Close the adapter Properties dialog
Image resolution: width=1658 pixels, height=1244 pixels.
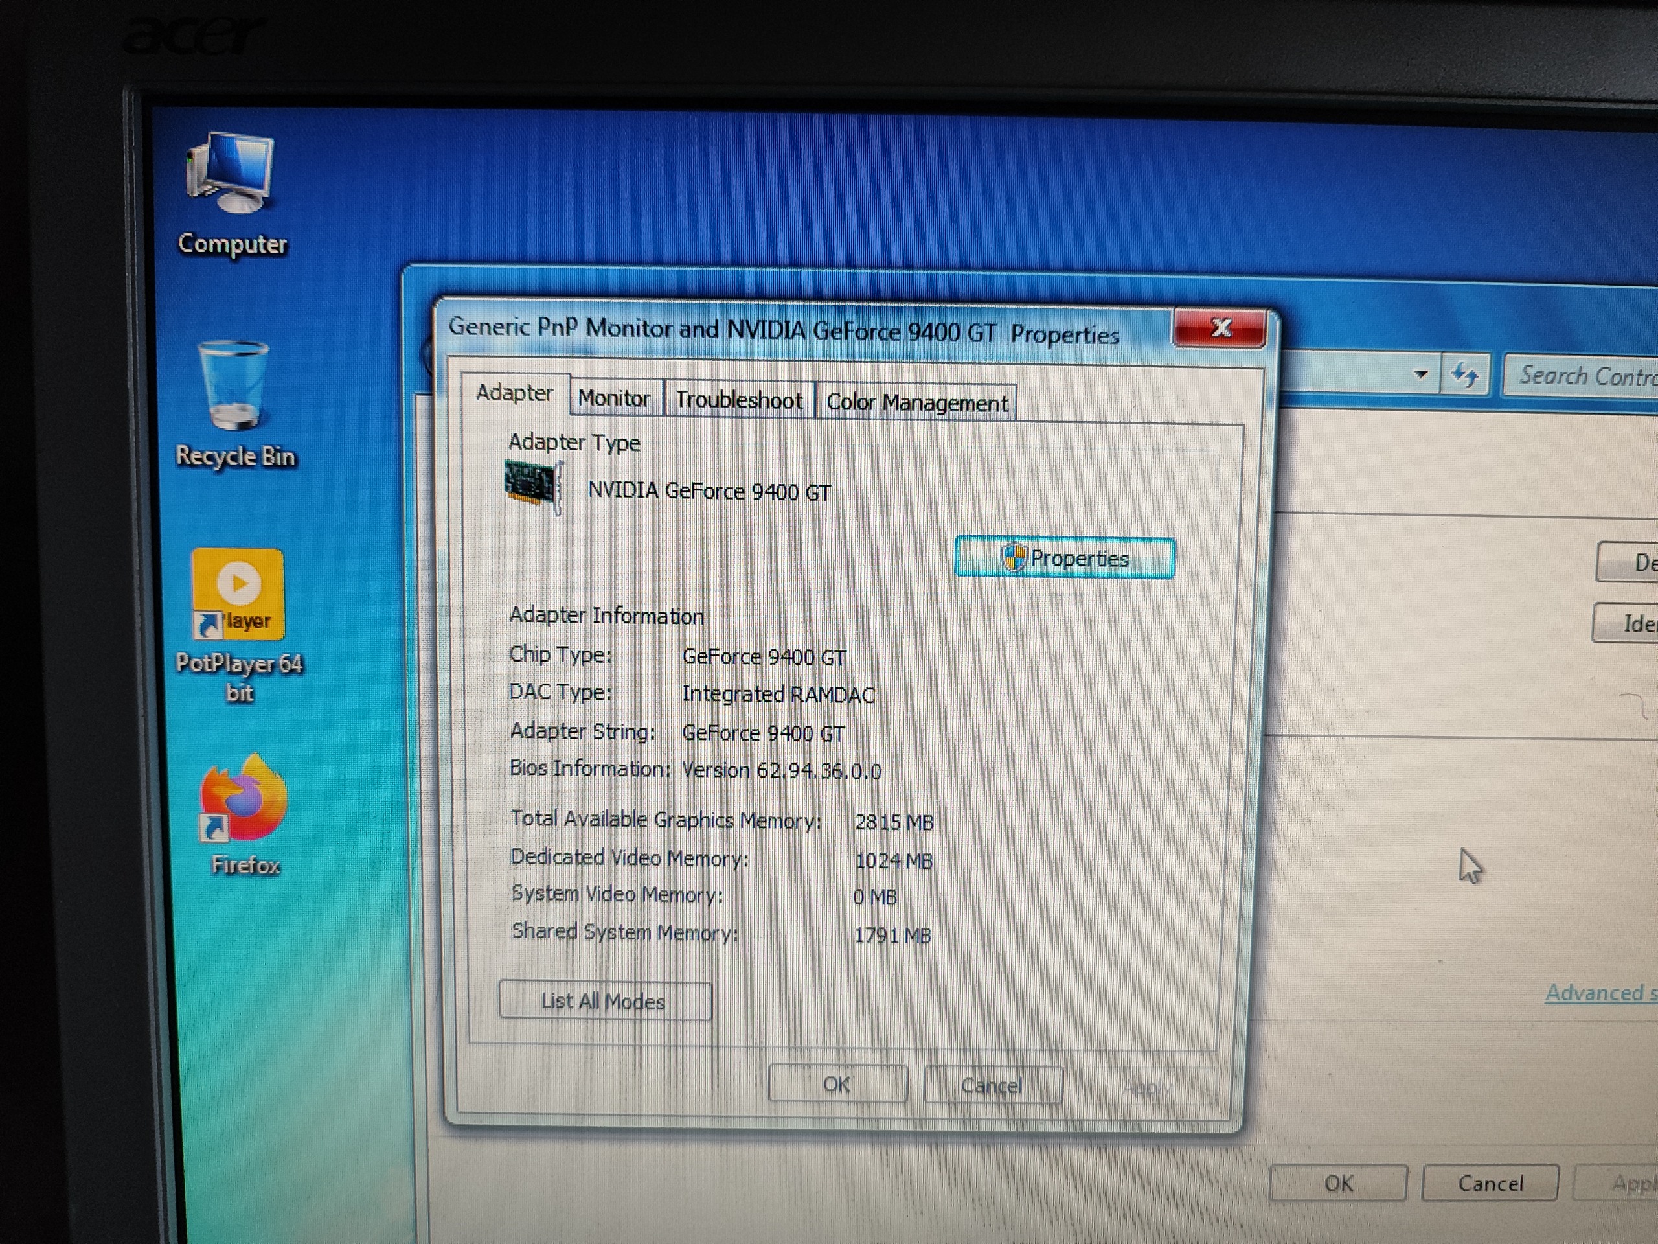pos(1220,328)
